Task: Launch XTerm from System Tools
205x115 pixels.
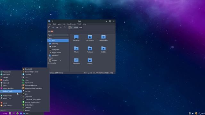Action: click(36, 110)
